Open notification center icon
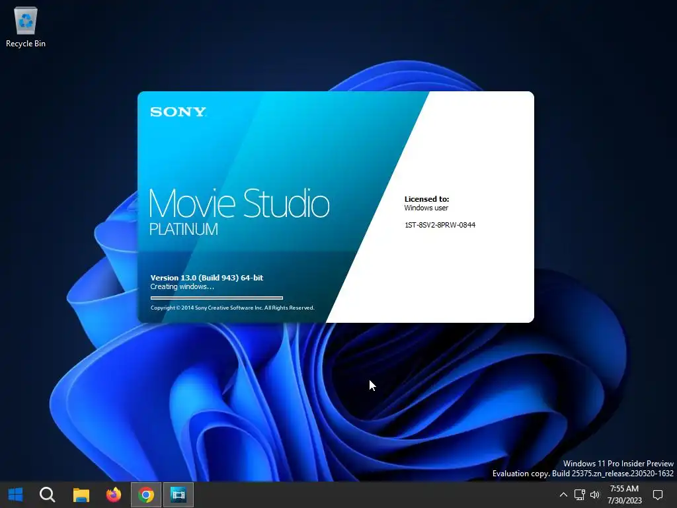Screen dimensions: 677x508 [658, 495]
